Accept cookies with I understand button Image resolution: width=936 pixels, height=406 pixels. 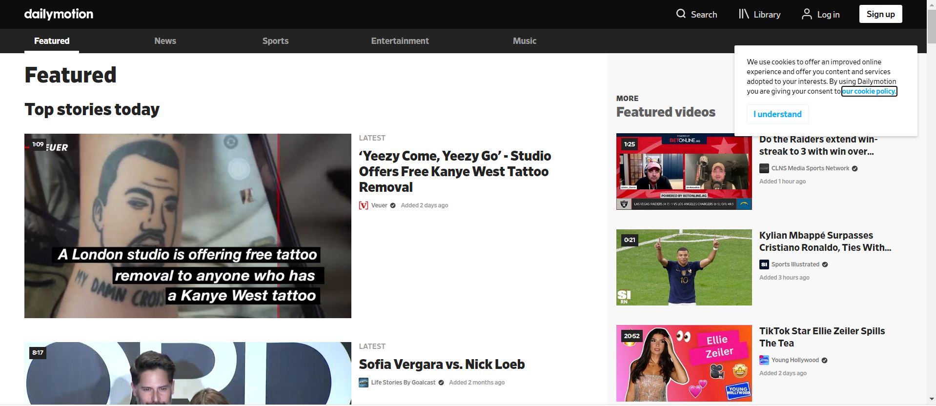click(777, 114)
